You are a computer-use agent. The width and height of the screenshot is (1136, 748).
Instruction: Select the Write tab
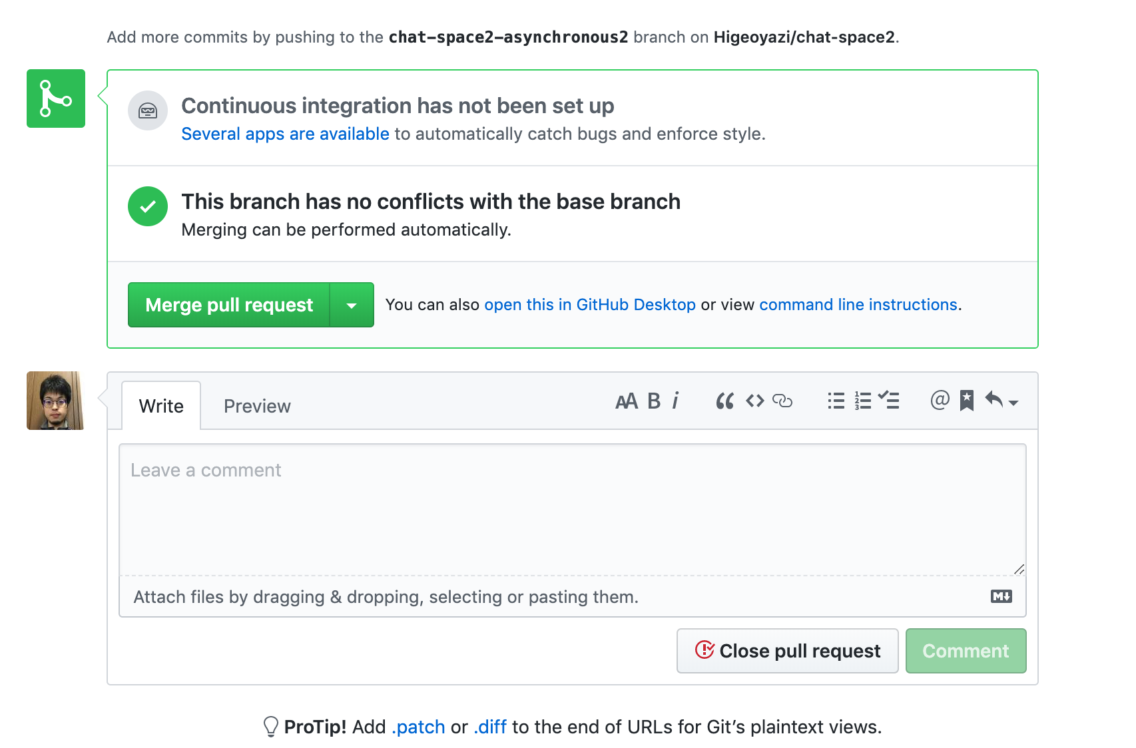pyautogui.click(x=161, y=407)
